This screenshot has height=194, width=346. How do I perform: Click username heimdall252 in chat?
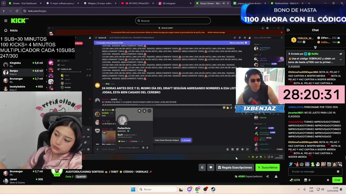(295, 122)
